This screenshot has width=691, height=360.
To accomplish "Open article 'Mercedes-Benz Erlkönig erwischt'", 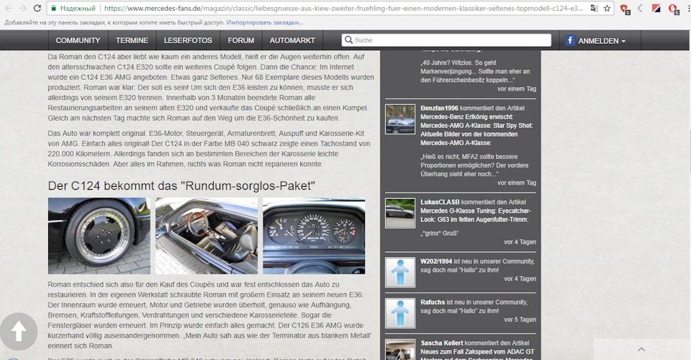I will point(477,130).
